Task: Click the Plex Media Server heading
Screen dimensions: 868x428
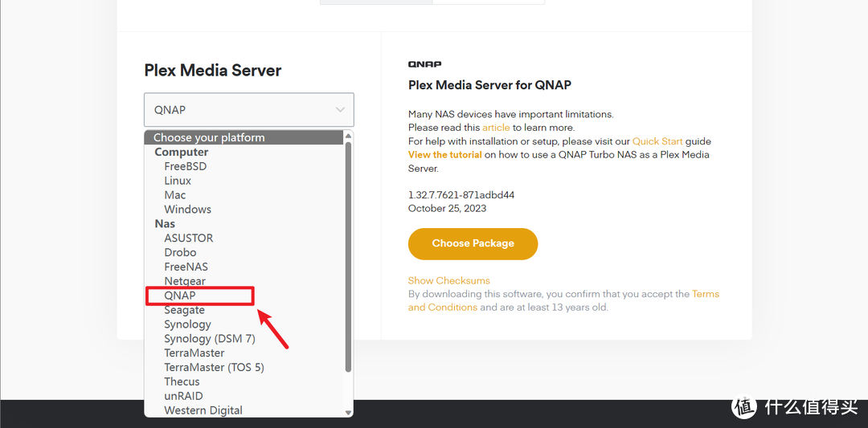Action: coord(212,70)
